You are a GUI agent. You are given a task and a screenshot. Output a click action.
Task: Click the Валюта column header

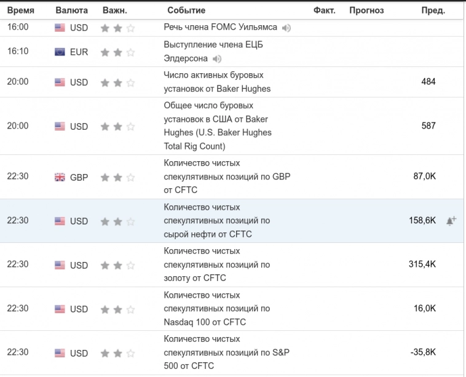coord(71,10)
